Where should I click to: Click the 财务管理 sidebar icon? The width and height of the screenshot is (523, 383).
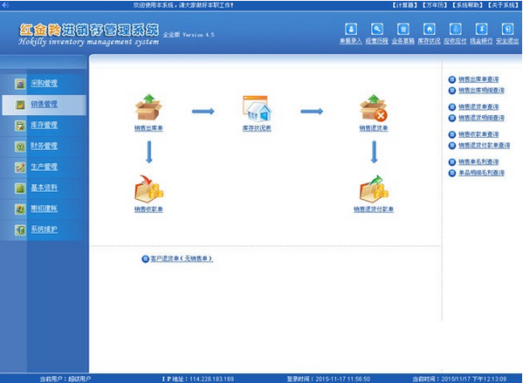click(x=20, y=147)
